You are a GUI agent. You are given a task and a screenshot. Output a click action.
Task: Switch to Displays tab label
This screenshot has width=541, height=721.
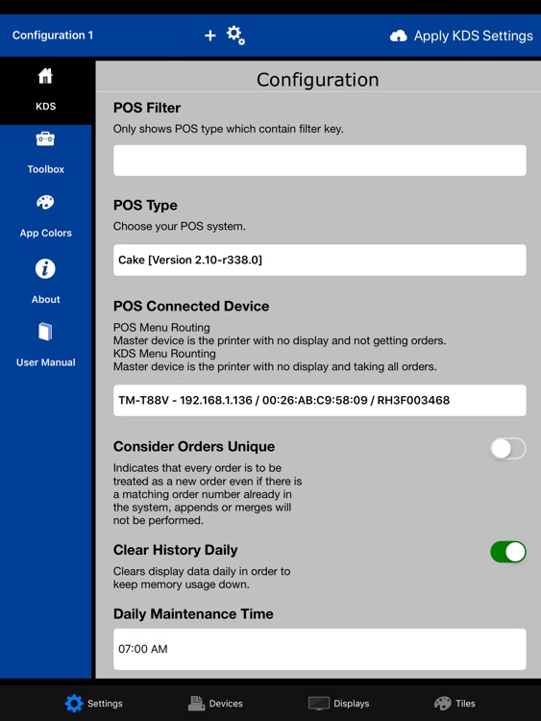pyautogui.click(x=351, y=703)
